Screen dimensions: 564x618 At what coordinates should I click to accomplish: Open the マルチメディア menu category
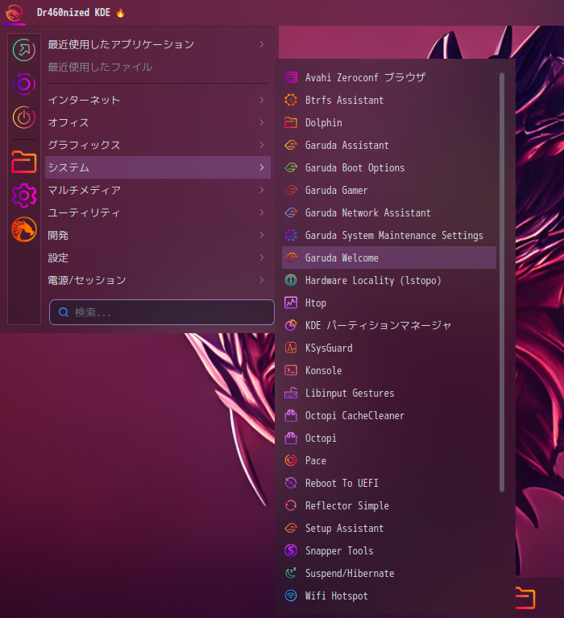(x=158, y=190)
